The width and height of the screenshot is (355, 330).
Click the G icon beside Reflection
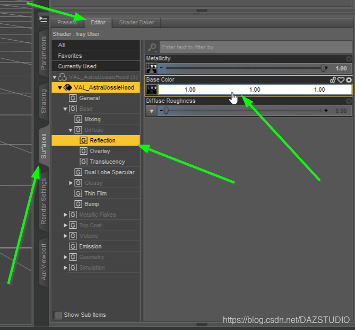click(83, 140)
